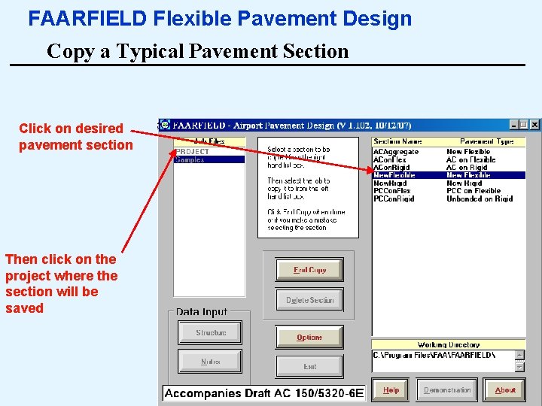Select PROJECT in the Job Files list
This screenshot has width=542, height=406.
(209, 152)
